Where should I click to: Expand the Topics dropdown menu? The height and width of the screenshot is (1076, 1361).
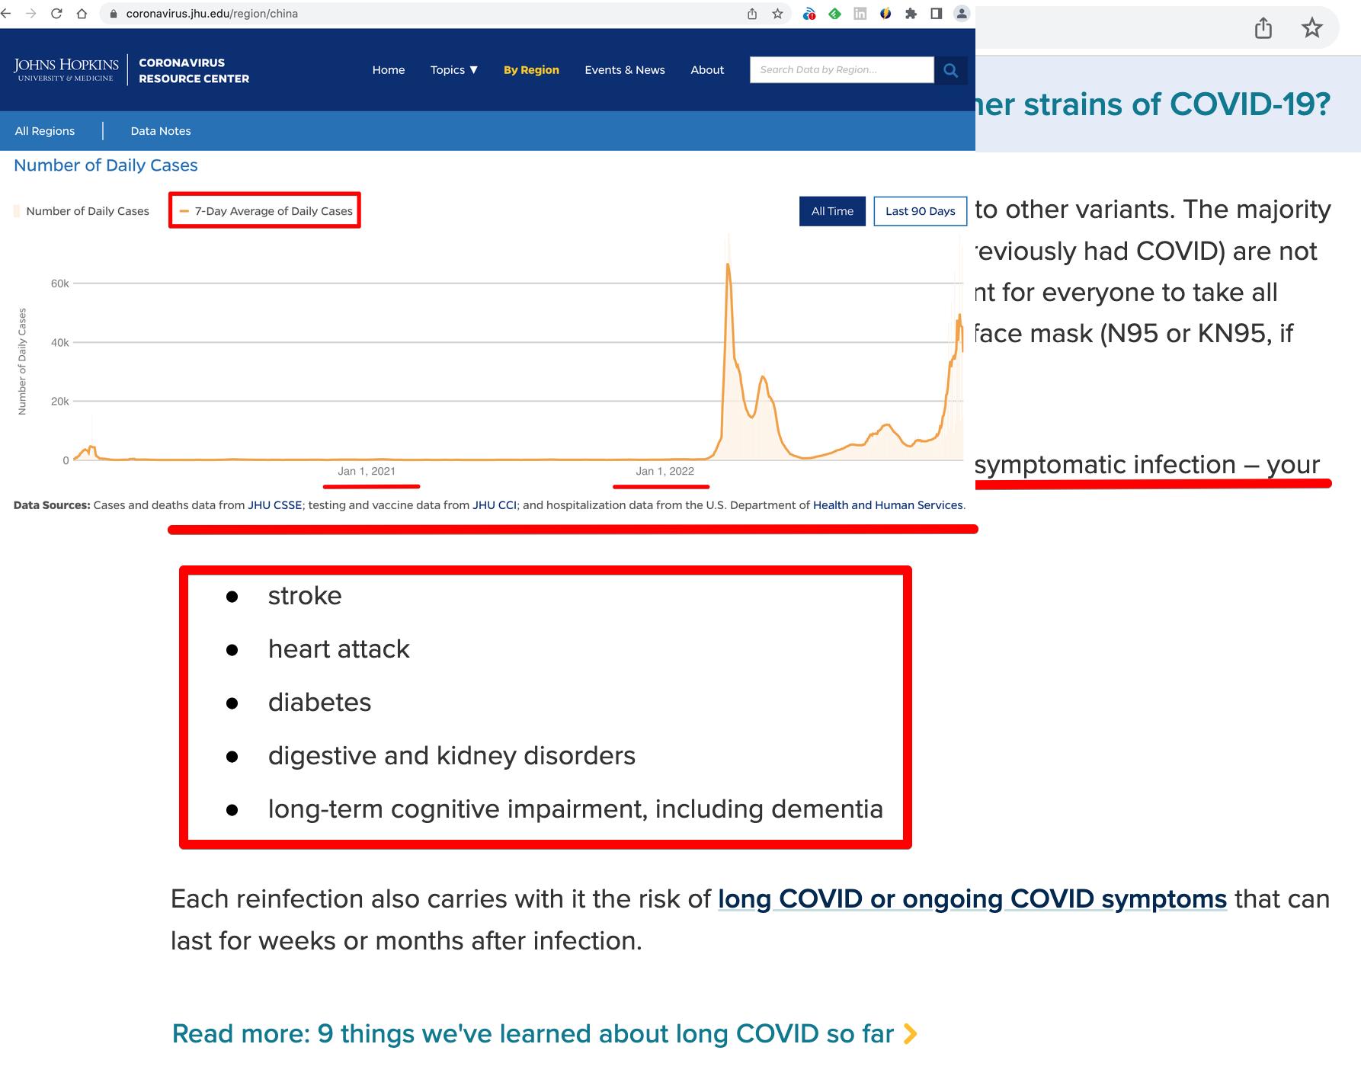454,70
